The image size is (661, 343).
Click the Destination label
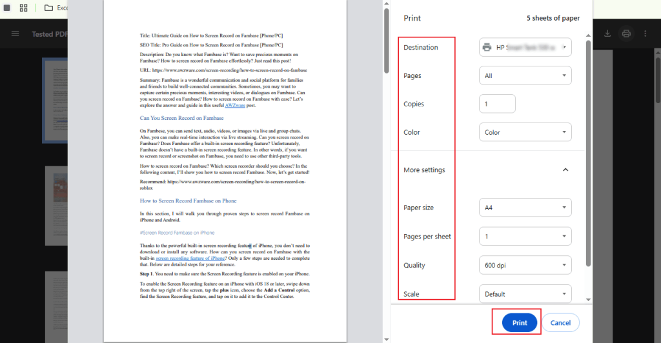[x=421, y=47]
